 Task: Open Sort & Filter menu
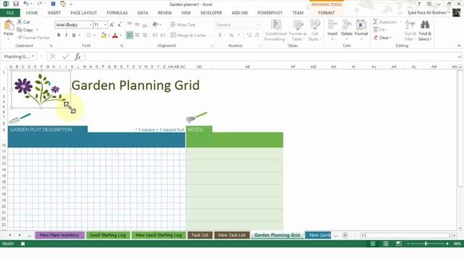point(410,30)
